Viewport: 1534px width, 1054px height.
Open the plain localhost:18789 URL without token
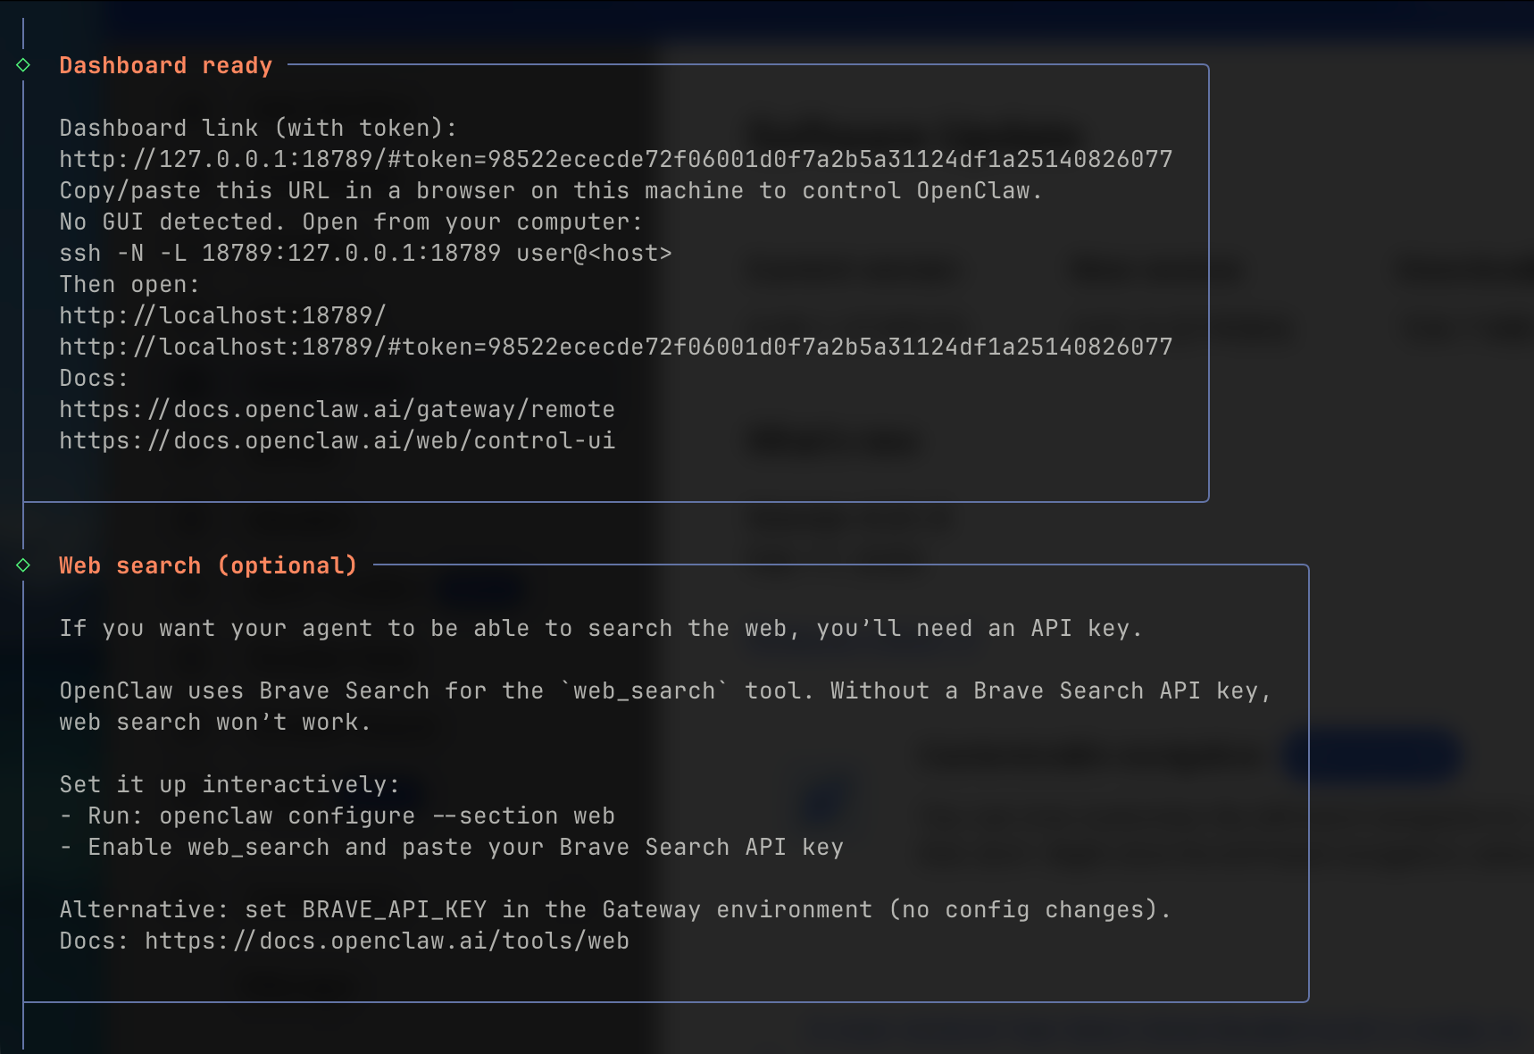(x=222, y=316)
